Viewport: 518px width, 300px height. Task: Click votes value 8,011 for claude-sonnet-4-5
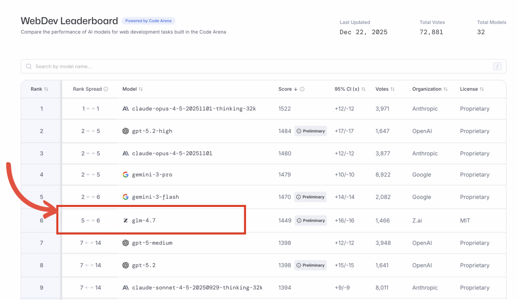click(x=382, y=288)
